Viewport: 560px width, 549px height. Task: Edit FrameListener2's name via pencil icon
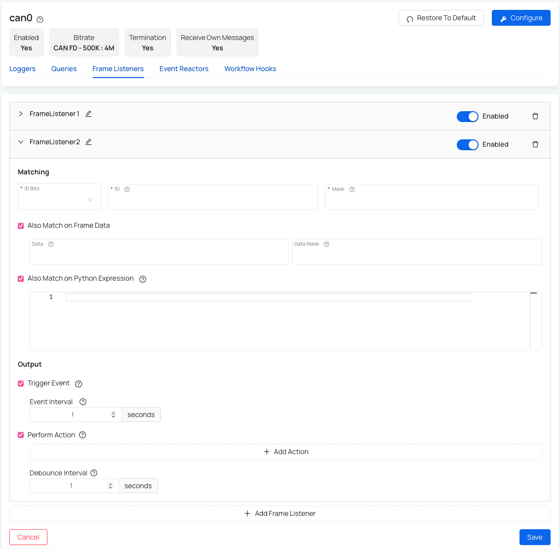[88, 142]
